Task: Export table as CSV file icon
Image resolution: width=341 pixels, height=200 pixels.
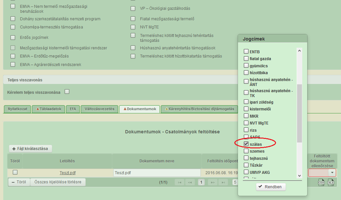Action: 321,182
